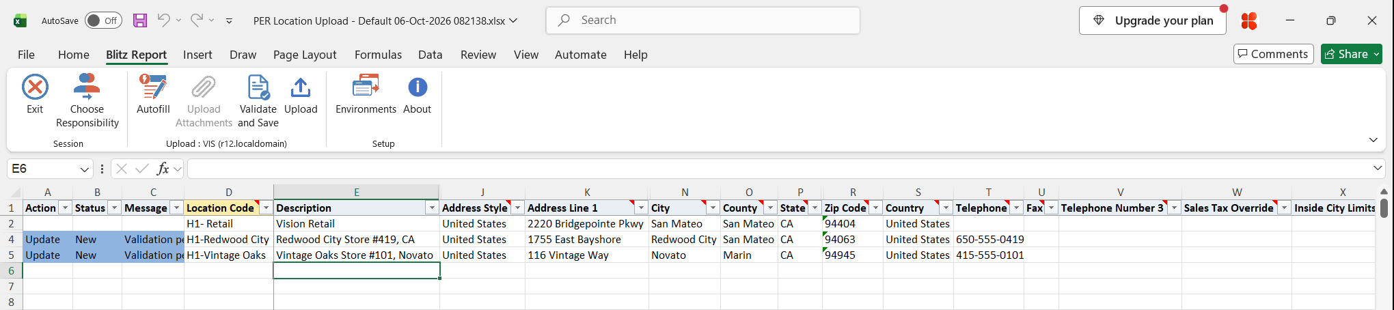Viewport: 1394px width, 310px height.
Task: Collapse the ribbon chevron
Action: [1373, 140]
